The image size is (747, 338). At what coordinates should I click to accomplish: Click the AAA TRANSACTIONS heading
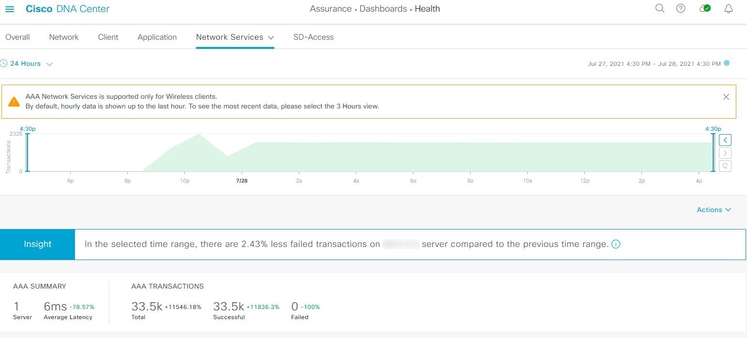[x=167, y=286]
